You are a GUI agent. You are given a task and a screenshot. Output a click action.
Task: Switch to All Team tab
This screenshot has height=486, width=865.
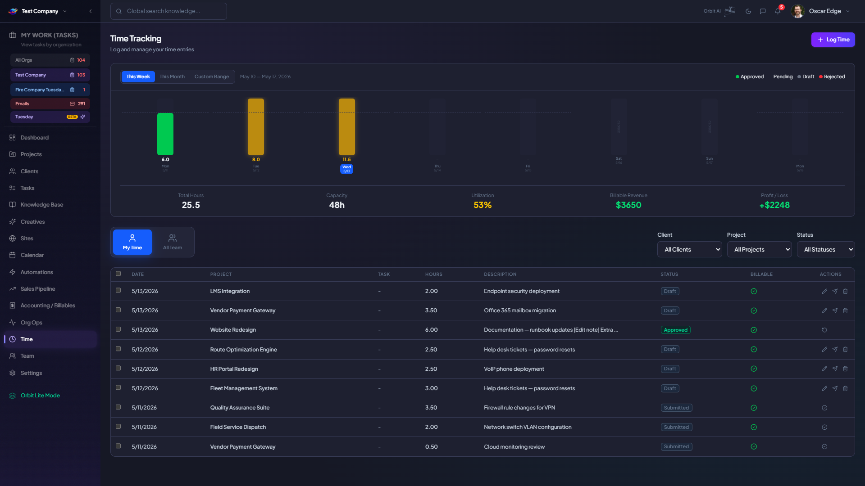pyautogui.click(x=173, y=242)
